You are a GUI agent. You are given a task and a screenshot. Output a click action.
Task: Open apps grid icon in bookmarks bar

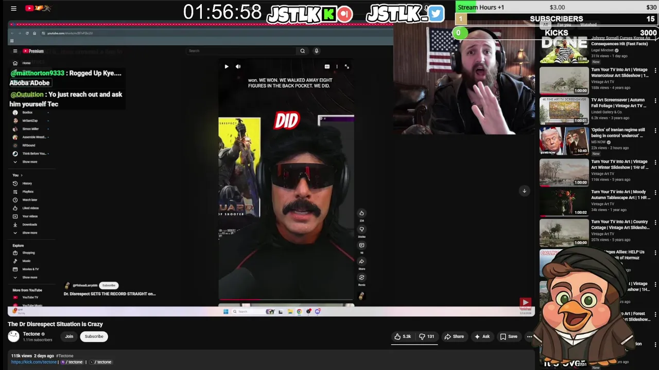point(12,41)
